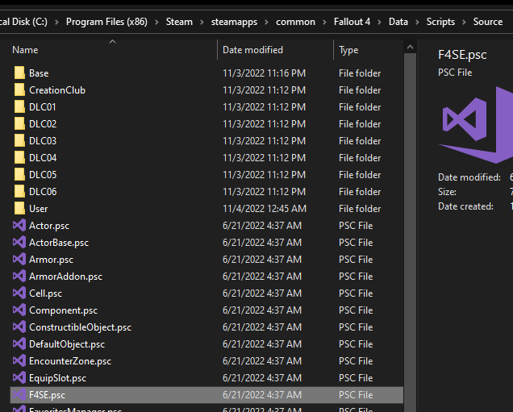The width and height of the screenshot is (513, 412).
Task: Open the Base folder icon
Action: [x=19, y=73]
